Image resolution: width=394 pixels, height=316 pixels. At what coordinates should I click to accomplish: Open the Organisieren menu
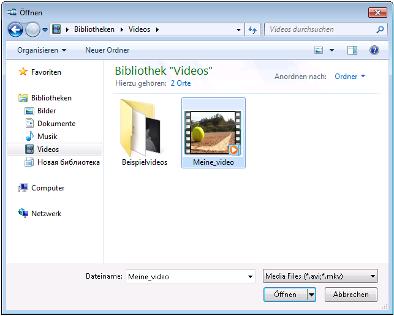click(42, 50)
